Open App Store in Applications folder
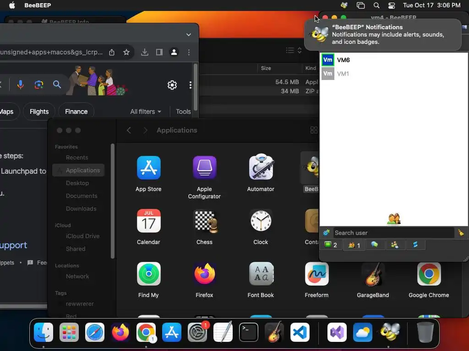 pos(149,168)
